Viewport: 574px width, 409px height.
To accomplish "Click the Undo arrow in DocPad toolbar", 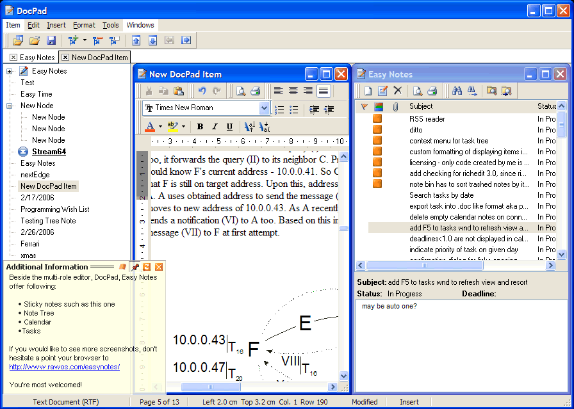I will (x=202, y=91).
